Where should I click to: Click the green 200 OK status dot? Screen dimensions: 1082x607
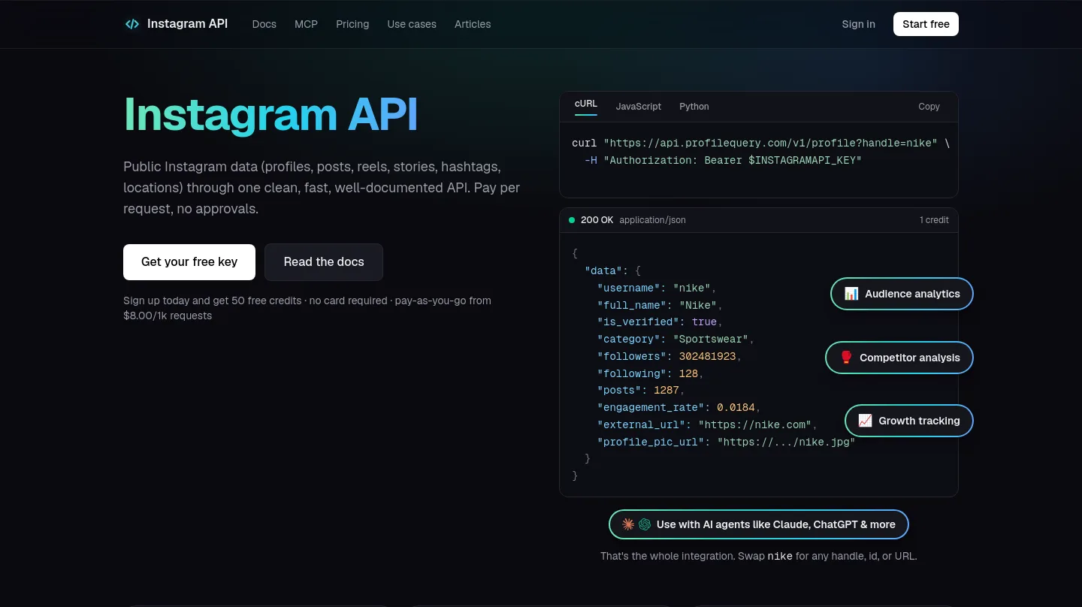click(x=572, y=220)
